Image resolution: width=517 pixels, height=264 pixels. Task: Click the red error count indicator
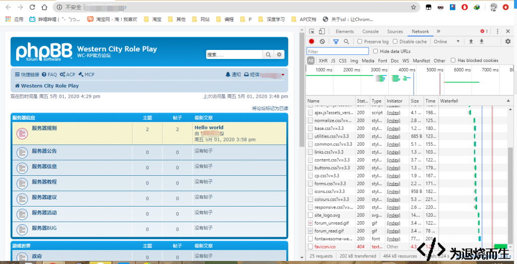pos(484,31)
